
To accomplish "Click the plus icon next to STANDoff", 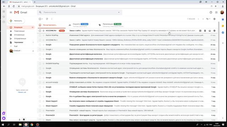I will tap(33, 51).
